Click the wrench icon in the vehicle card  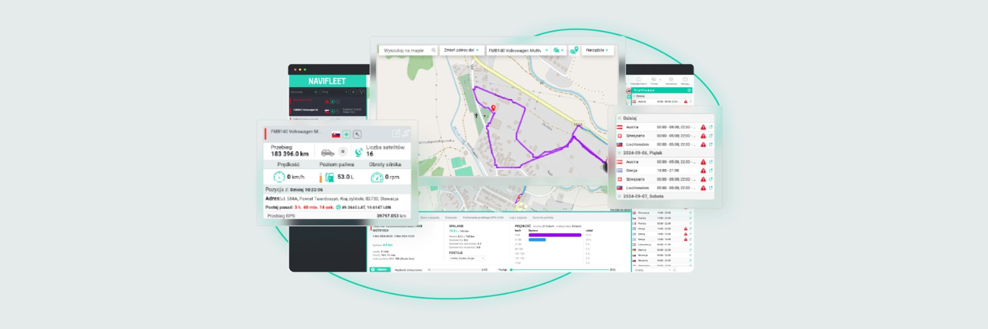click(357, 134)
